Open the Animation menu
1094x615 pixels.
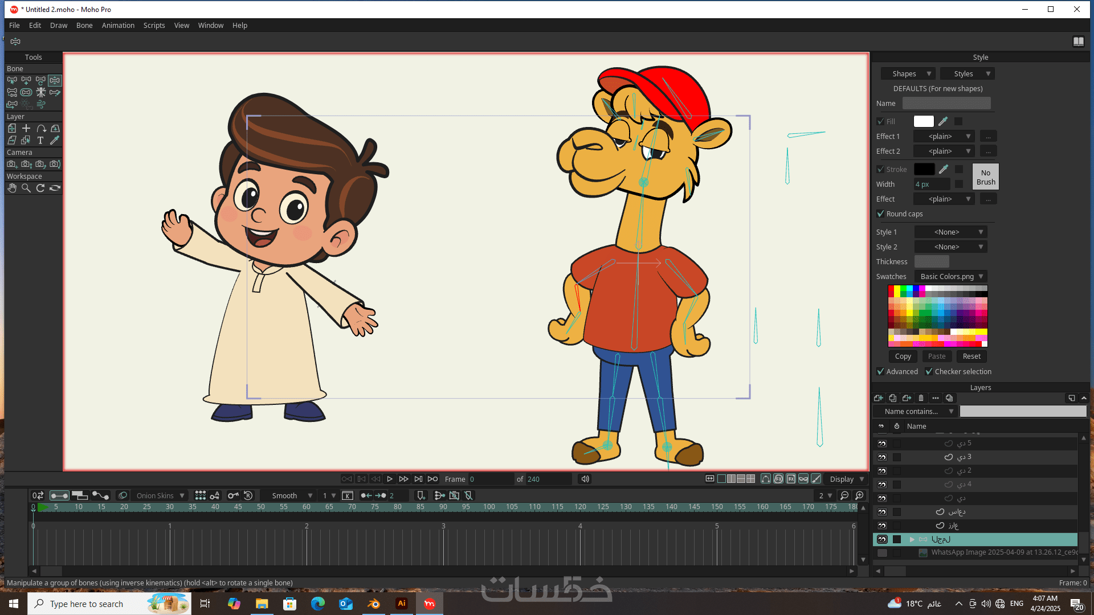[x=118, y=25]
